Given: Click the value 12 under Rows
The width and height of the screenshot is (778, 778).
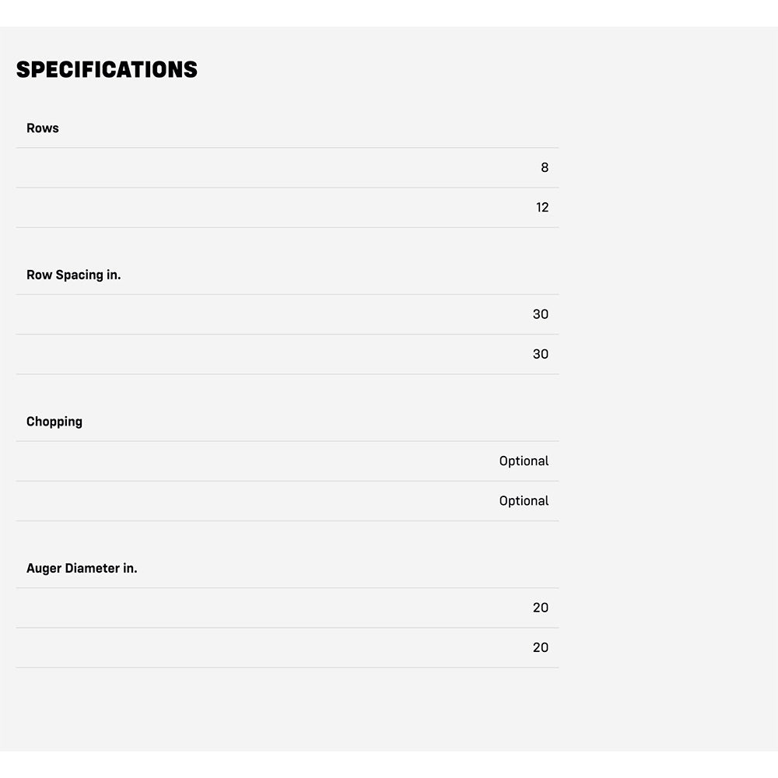Looking at the screenshot, I should (x=542, y=208).
